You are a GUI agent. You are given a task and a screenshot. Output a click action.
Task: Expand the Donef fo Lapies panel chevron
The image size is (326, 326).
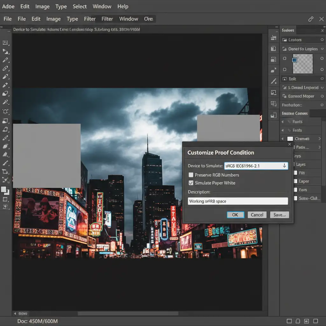click(x=322, y=49)
